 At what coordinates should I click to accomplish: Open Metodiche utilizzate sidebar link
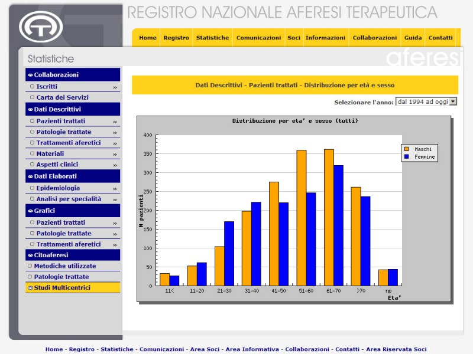click(x=65, y=266)
